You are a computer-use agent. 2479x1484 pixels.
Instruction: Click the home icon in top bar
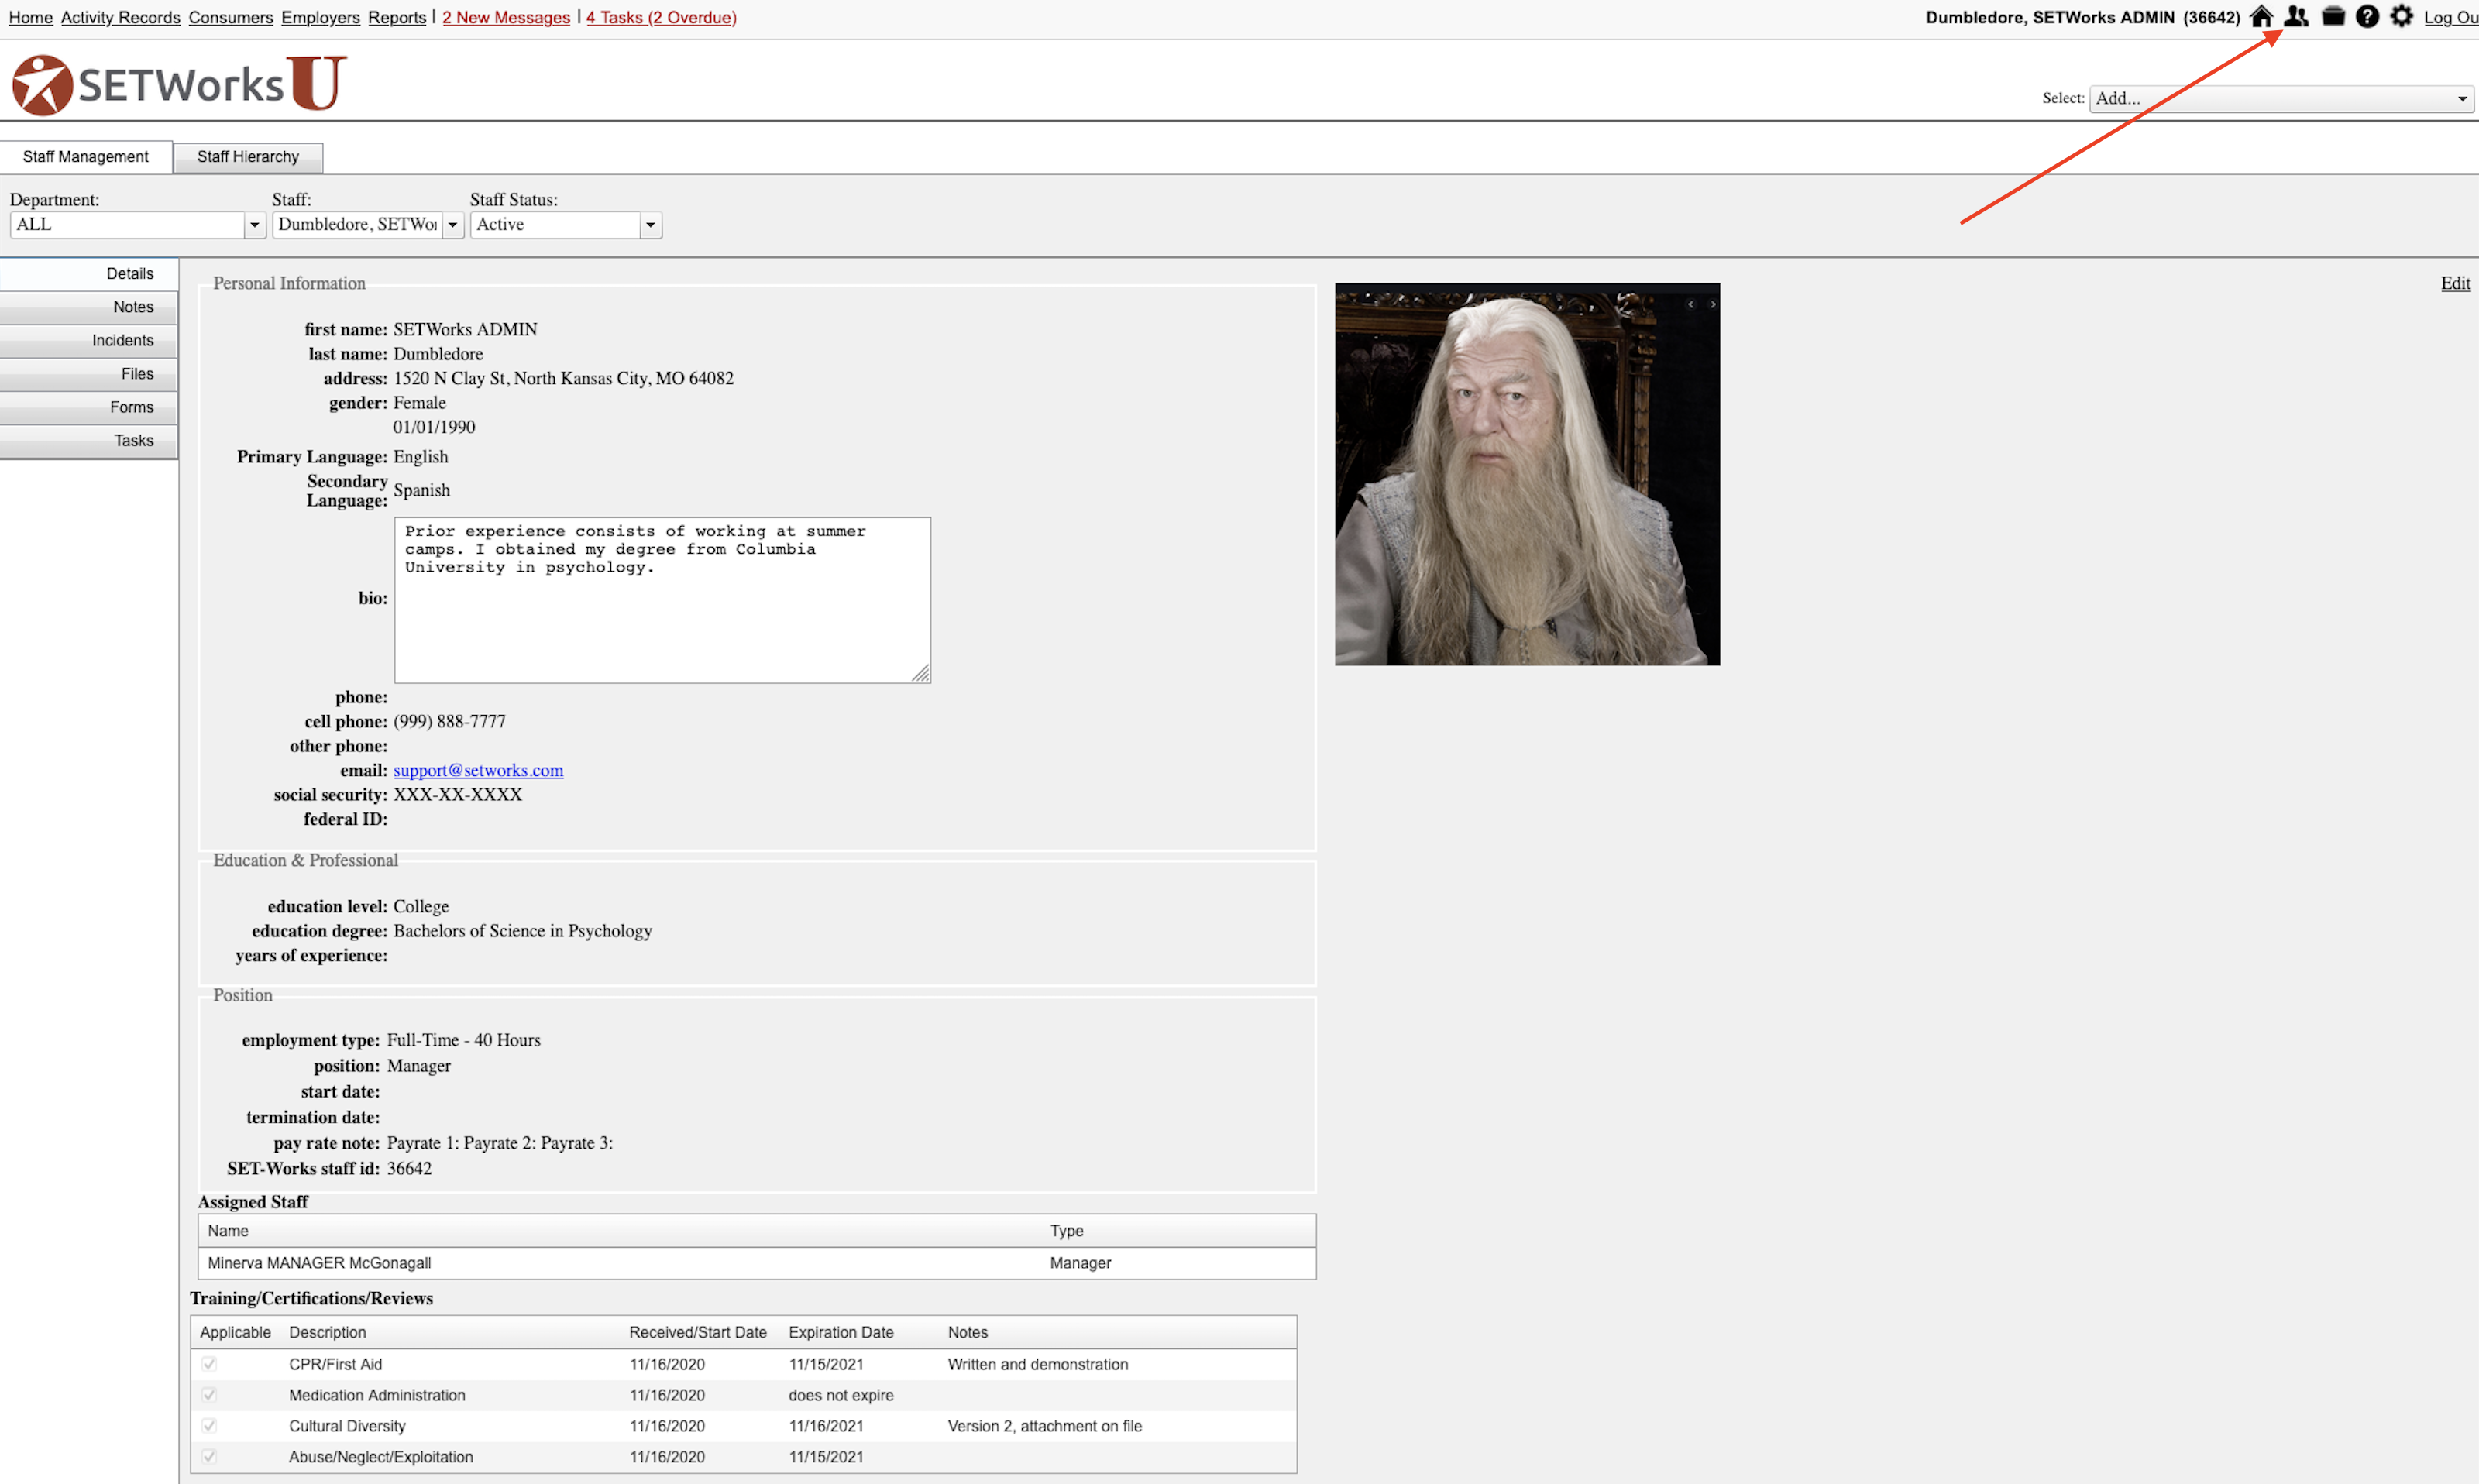[2261, 17]
